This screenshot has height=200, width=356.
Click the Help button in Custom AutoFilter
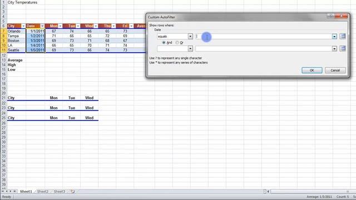(x=331, y=16)
